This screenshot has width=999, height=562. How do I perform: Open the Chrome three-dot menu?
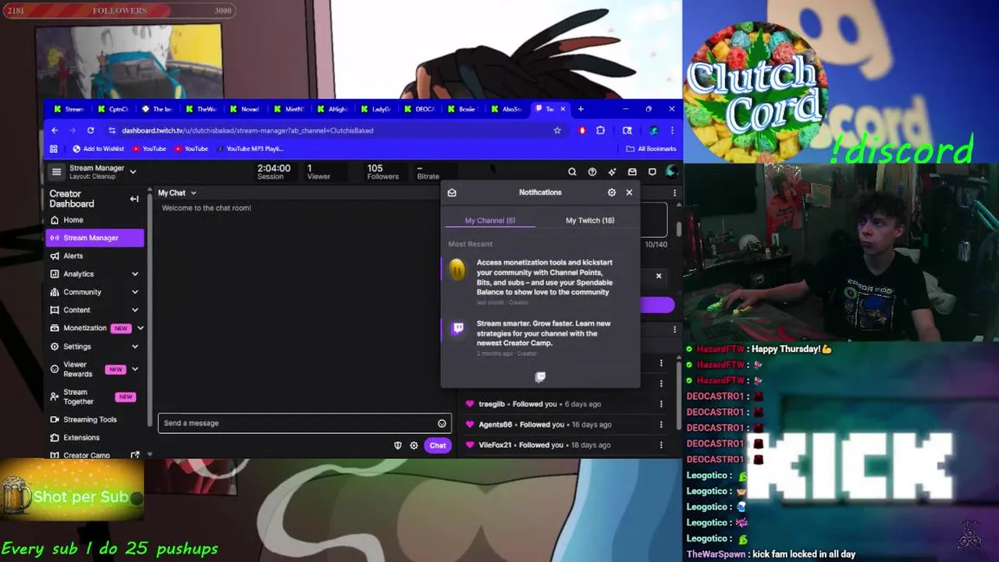(672, 130)
